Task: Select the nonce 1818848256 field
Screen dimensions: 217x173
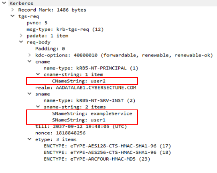Action: [60, 133]
